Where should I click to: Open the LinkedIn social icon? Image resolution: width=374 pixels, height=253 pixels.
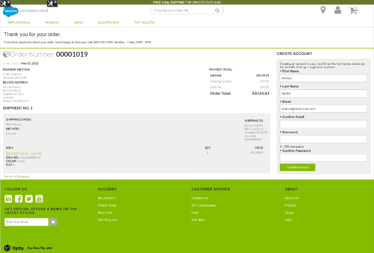(x=8, y=199)
